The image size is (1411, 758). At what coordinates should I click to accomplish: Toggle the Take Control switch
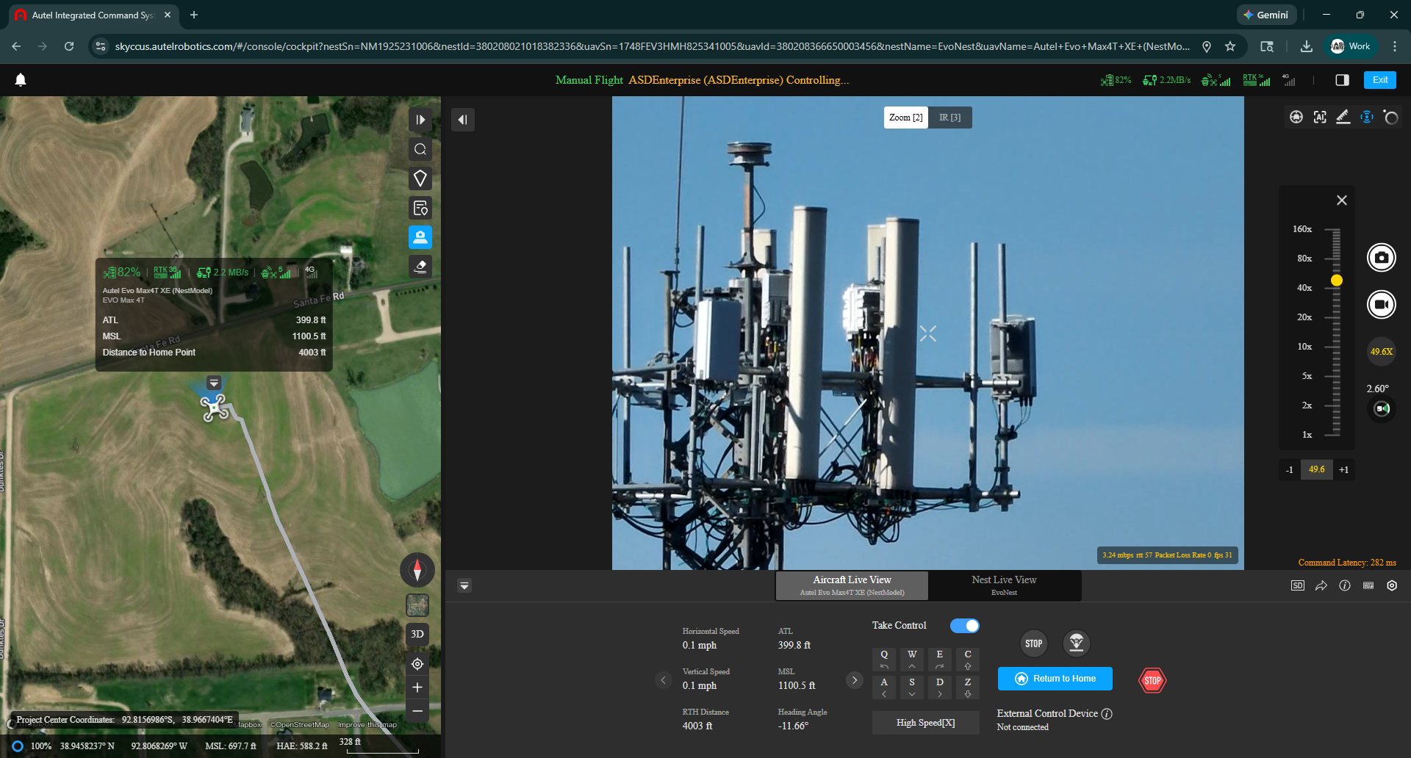(964, 626)
